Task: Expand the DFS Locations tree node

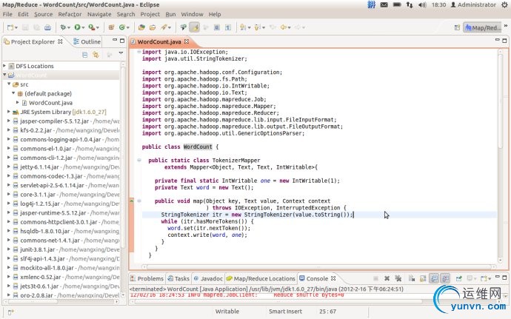Action: point(4,66)
